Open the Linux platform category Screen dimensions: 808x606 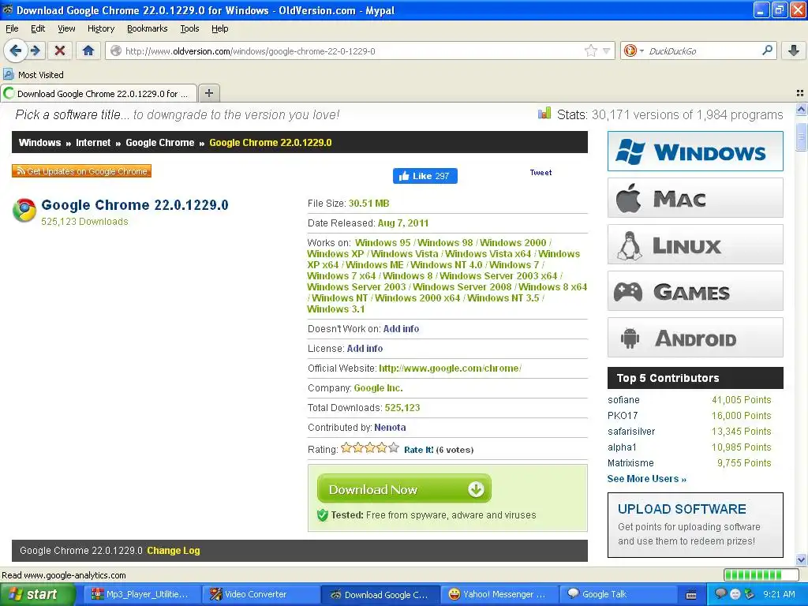point(694,245)
